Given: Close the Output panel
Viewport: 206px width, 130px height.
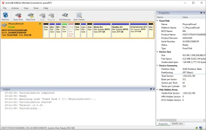Looking at the screenshot, I should coord(154,89).
